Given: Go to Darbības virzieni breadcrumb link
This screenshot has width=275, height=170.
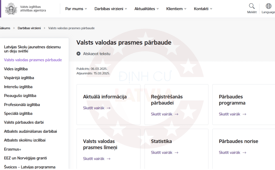Looking at the screenshot, I should point(29,28).
